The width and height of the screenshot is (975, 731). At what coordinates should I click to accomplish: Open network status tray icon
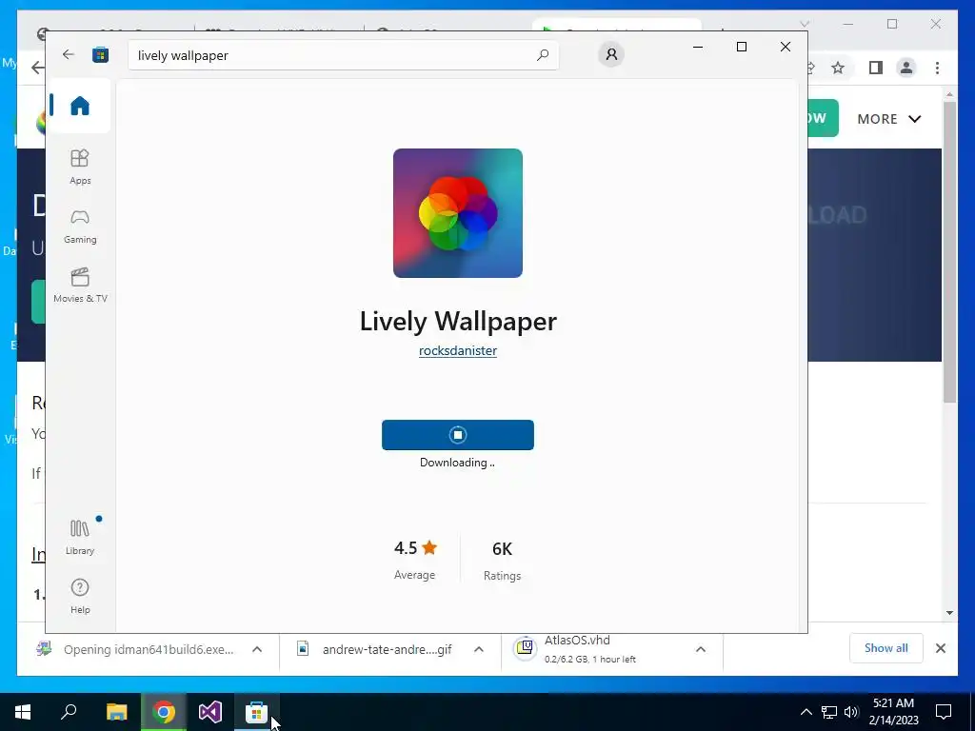tap(829, 712)
